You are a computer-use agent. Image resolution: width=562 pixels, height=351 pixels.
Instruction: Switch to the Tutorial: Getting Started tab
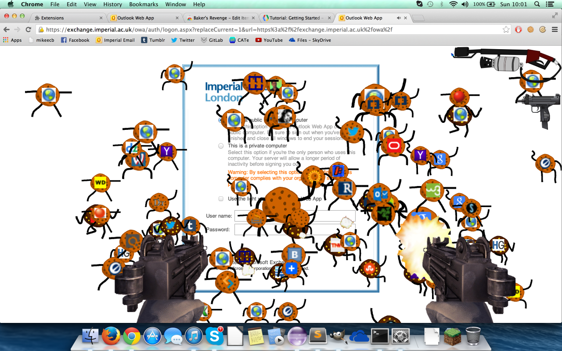click(x=296, y=18)
